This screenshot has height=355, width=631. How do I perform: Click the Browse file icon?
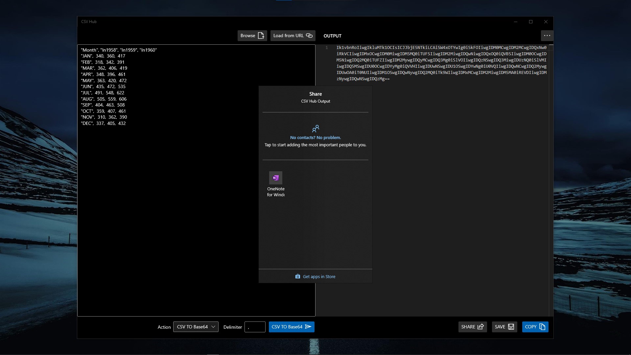261,35
